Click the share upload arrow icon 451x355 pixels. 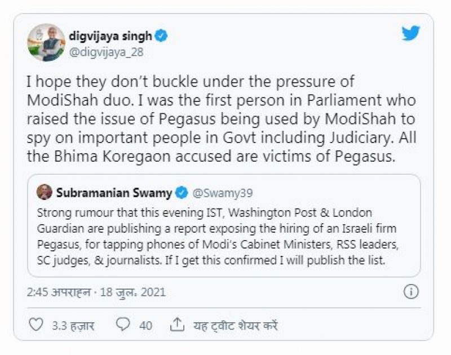pos(177,325)
